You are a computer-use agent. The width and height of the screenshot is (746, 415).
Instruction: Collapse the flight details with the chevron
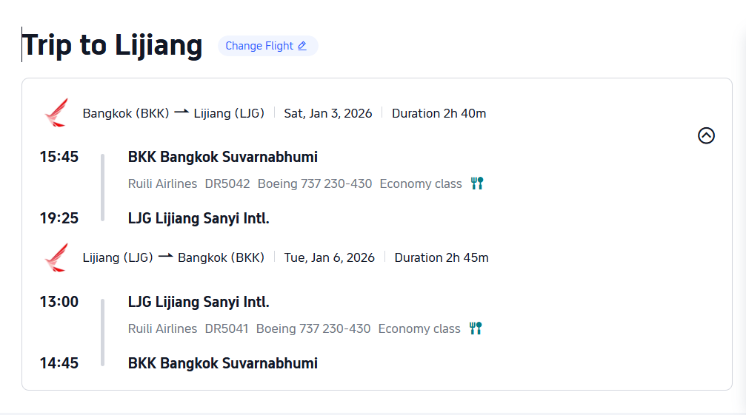(x=706, y=135)
